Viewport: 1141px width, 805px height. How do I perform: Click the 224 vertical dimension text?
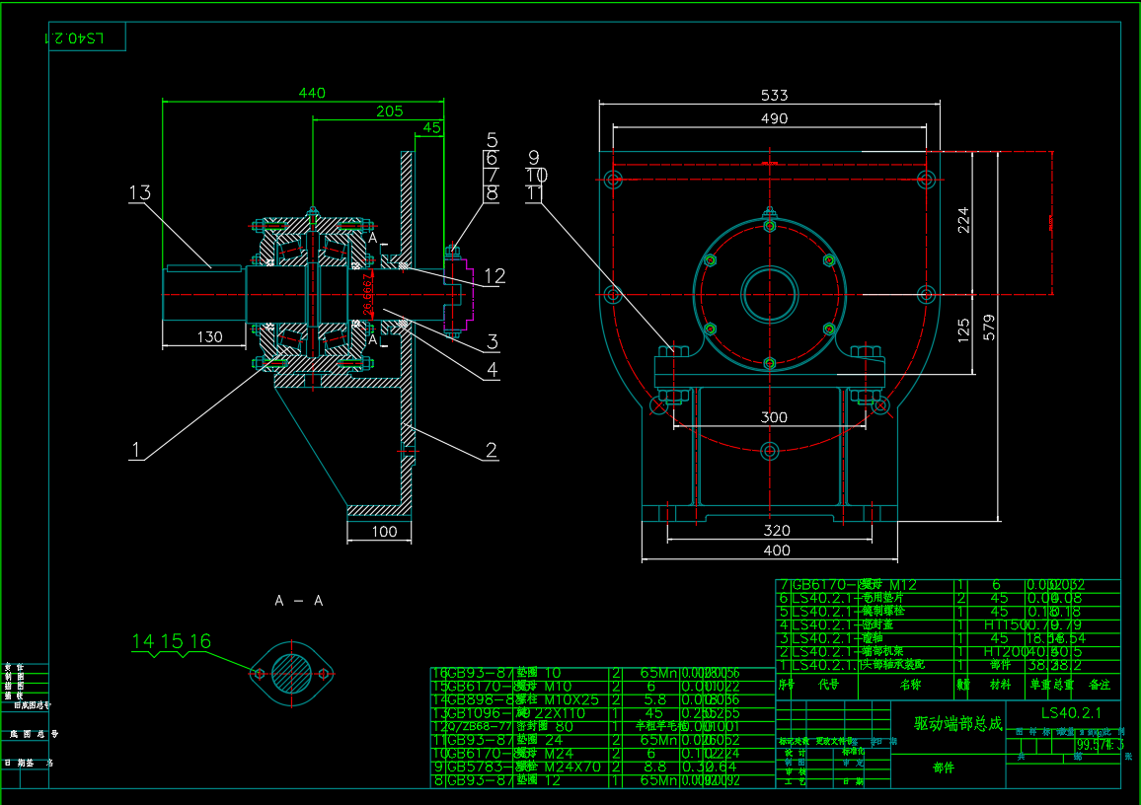click(x=964, y=218)
